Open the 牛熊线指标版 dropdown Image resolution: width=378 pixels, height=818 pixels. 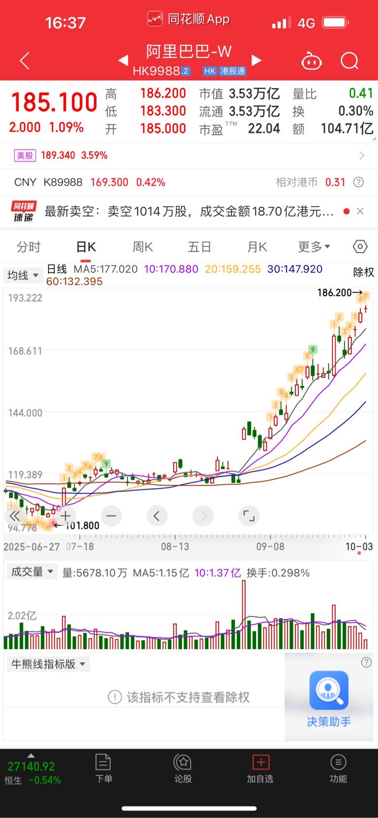[48, 664]
